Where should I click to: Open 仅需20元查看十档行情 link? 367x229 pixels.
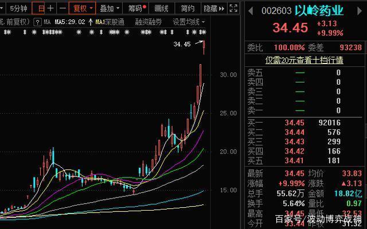[304, 60]
